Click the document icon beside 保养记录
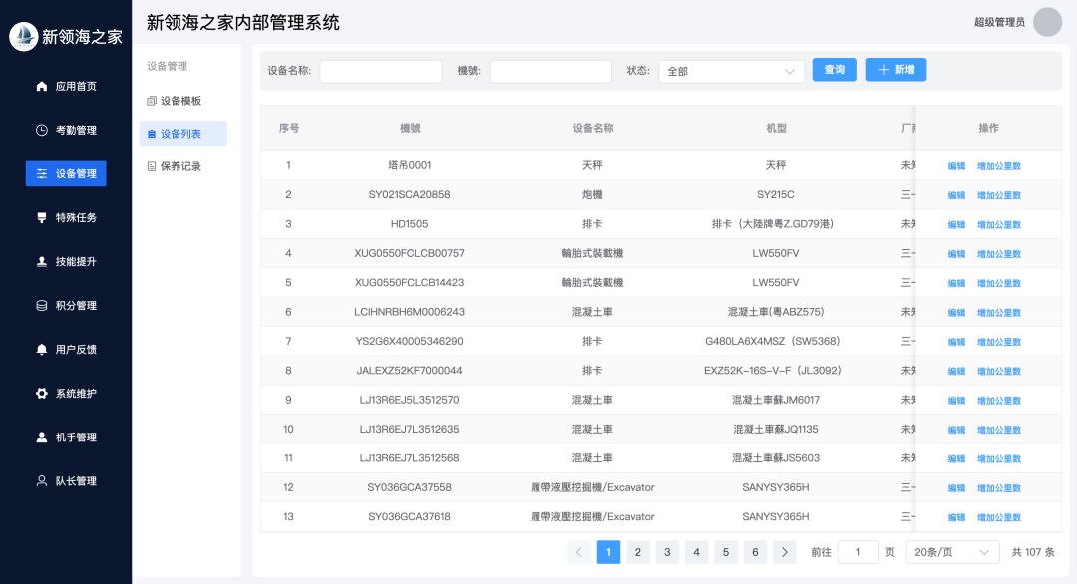 (152, 166)
